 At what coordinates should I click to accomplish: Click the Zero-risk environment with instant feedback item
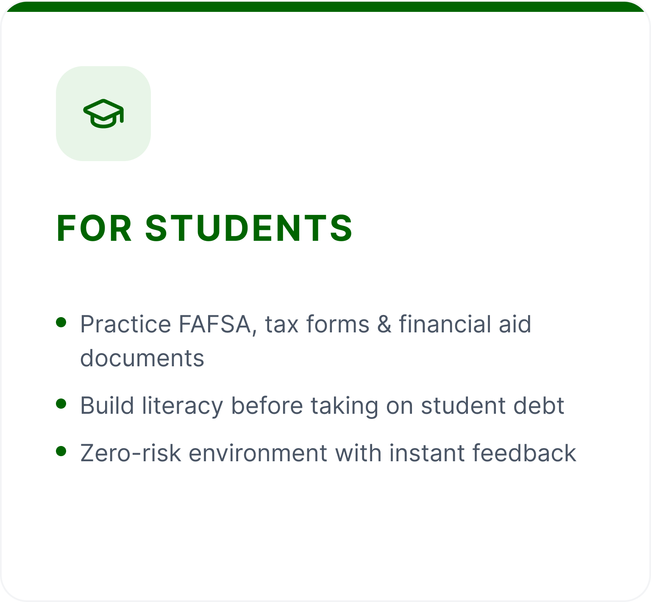[x=328, y=453]
